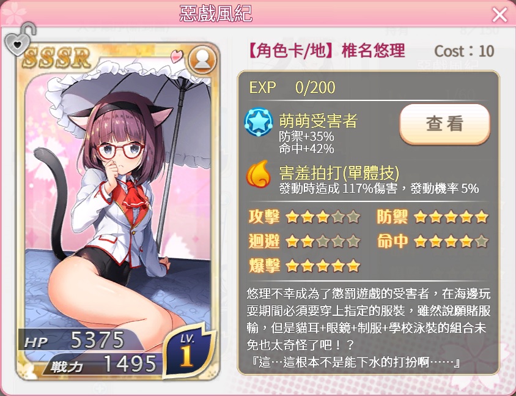Select the 害羞拍打 skill name
Image resolution: width=516 pixels, height=396 pixels.
339,173
